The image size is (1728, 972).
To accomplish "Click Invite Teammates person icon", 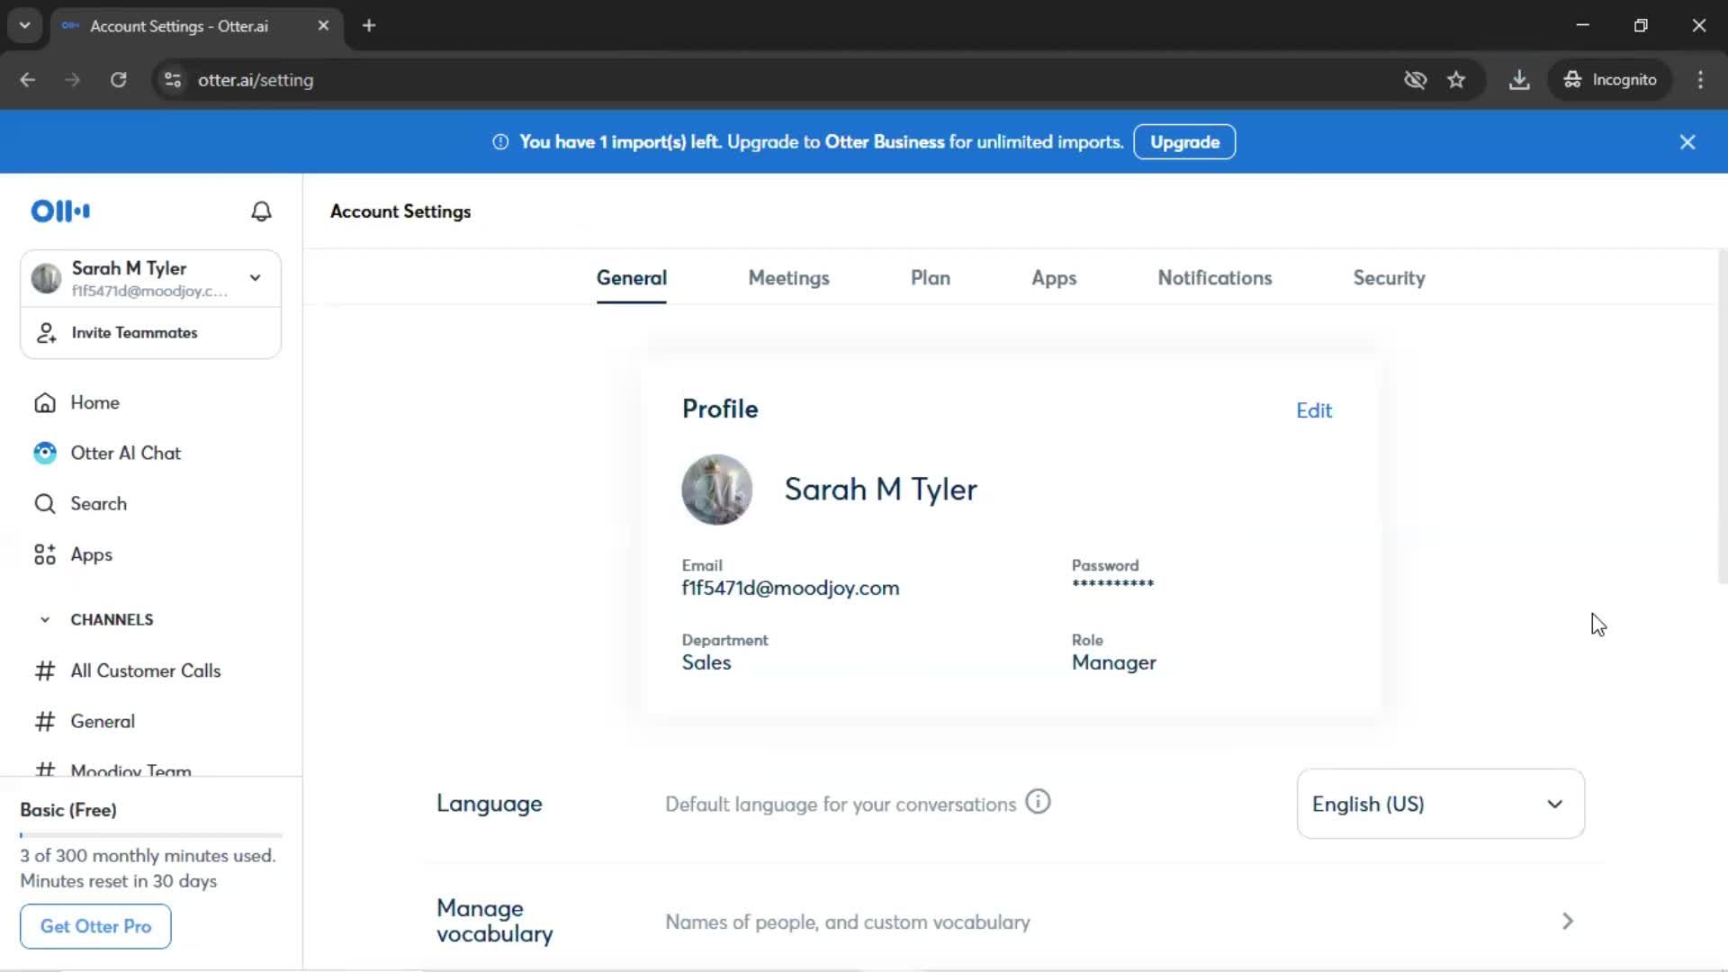I will (47, 333).
